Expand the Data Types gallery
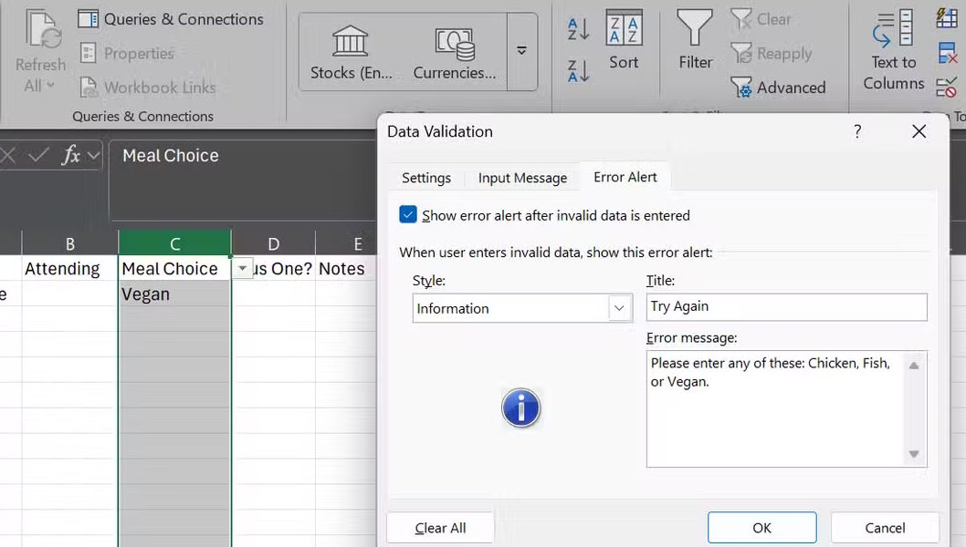 (x=522, y=51)
